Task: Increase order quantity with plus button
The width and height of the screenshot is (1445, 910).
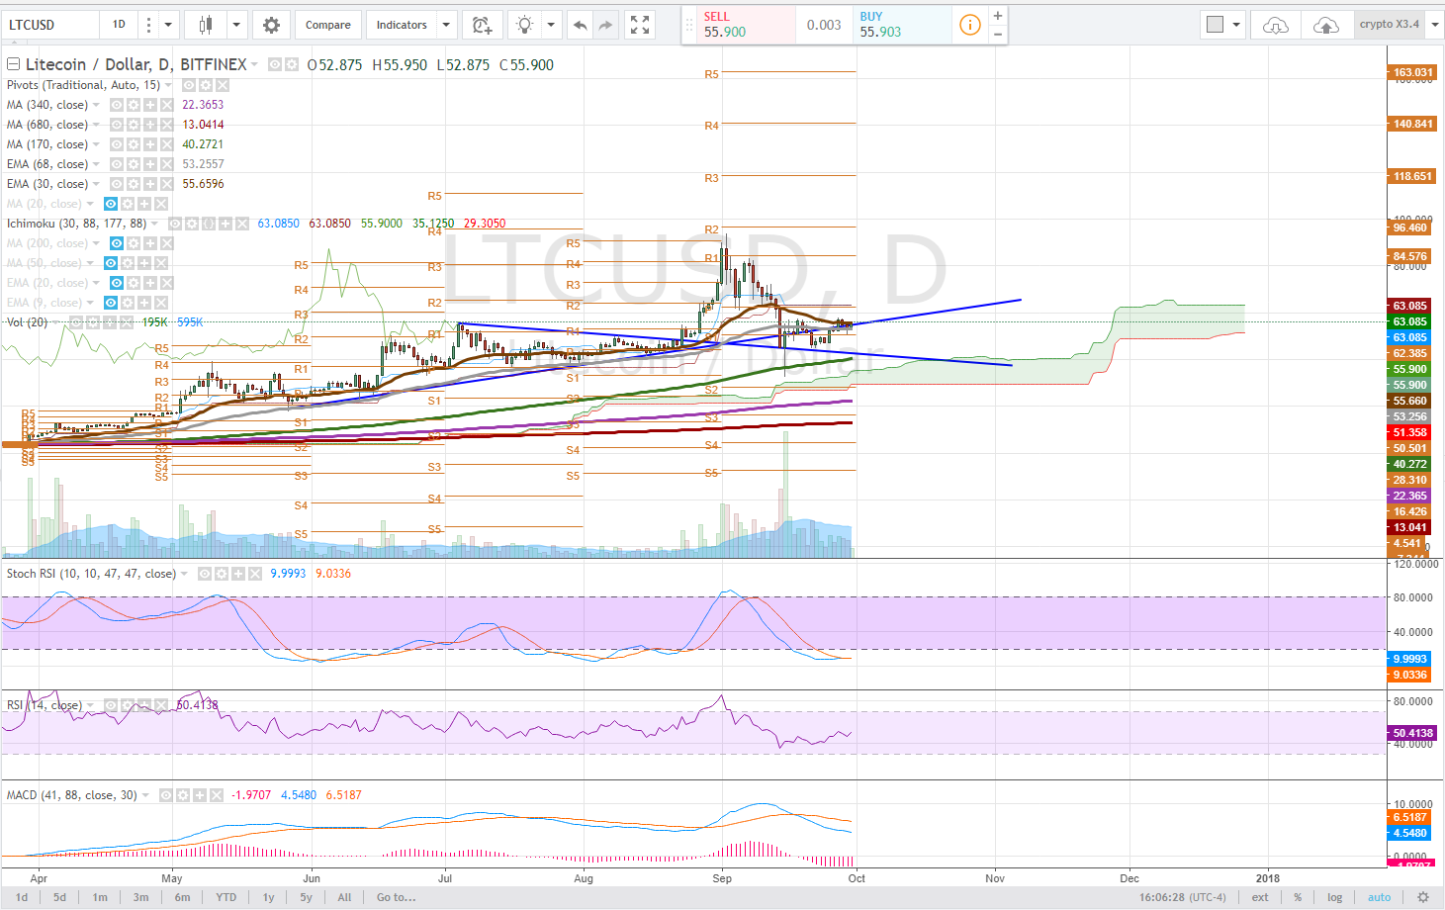Action: 998,16
